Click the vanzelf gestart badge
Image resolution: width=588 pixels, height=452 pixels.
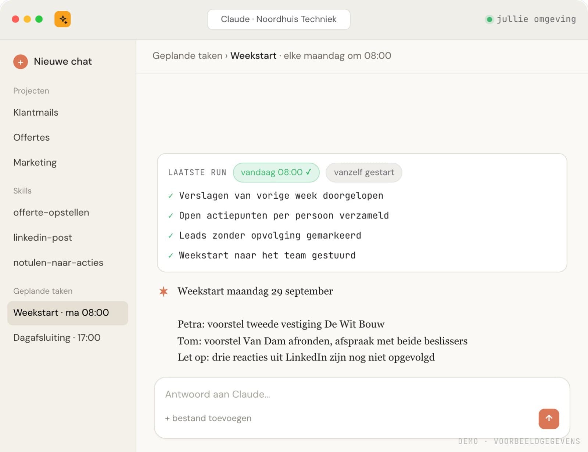point(364,172)
